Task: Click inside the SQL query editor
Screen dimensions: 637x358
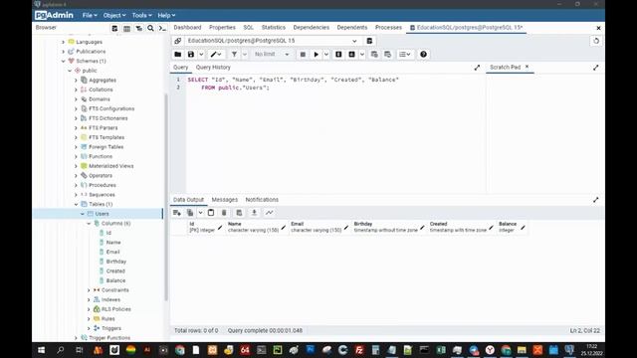Action: 335,134
